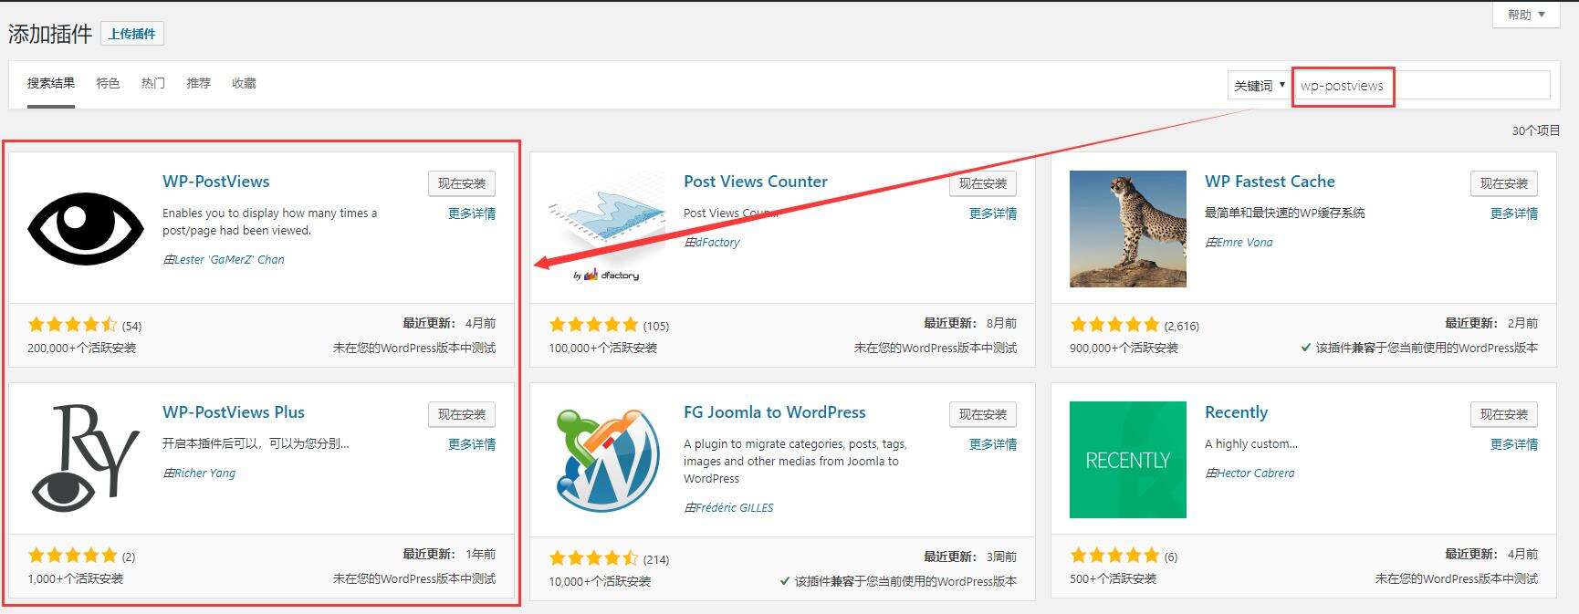Focus the plugin search field with wp-postviews

(1422, 86)
